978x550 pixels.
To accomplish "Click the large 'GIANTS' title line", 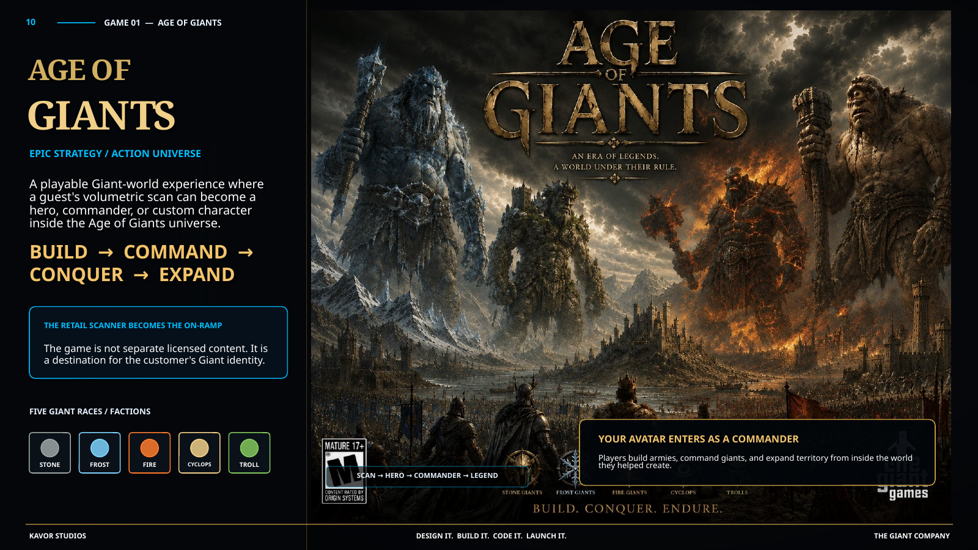I will pos(101,116).
